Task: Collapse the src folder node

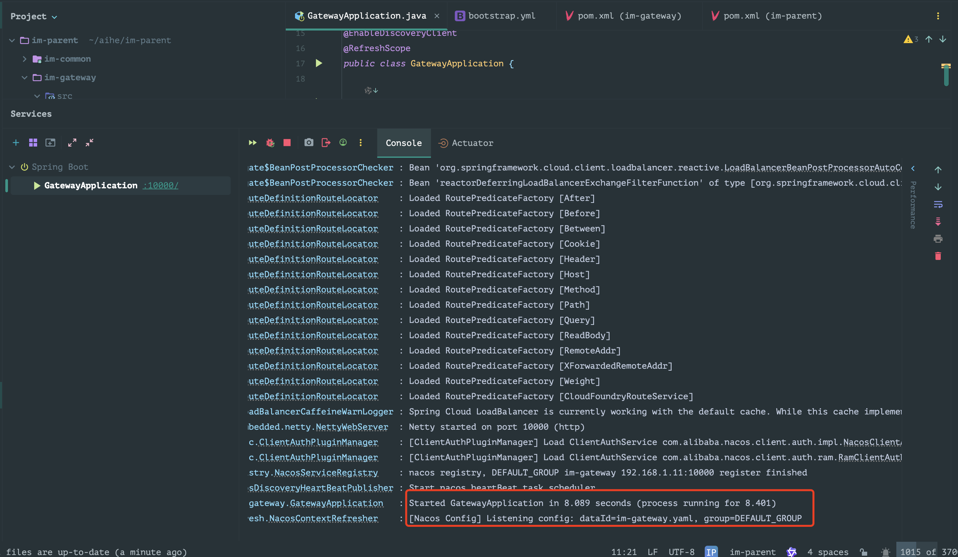Action: pos(37,96)
